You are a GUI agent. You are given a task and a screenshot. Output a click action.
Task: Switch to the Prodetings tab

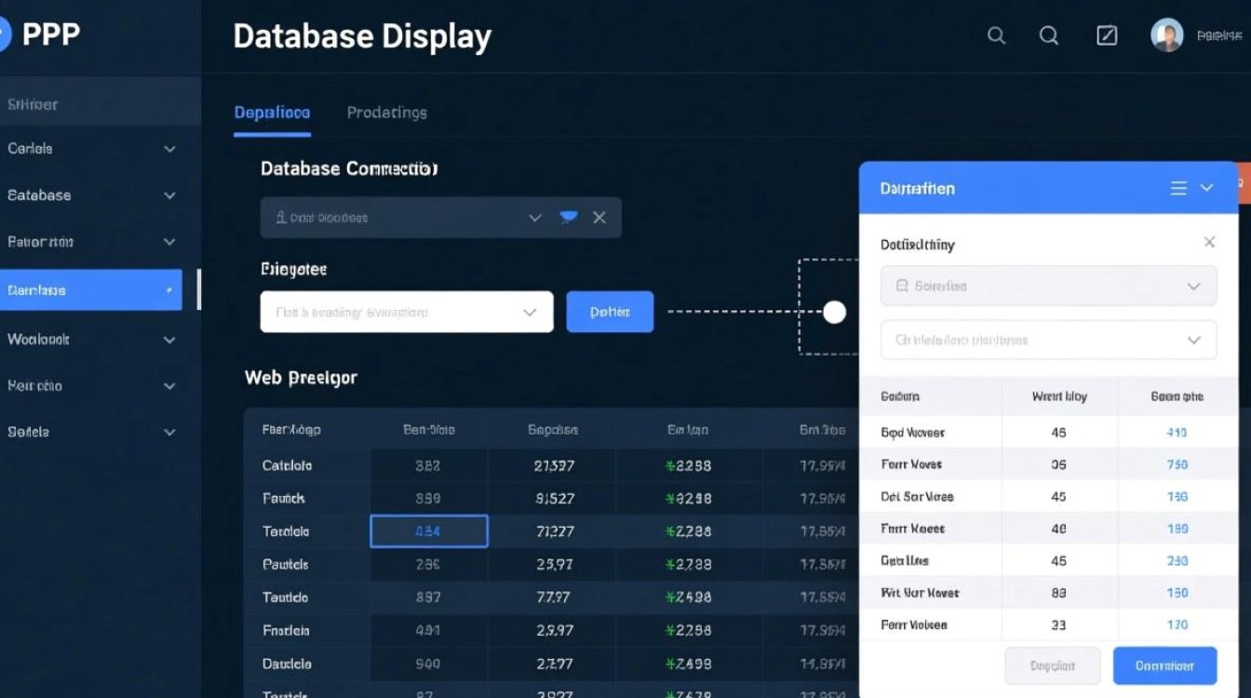click(x=386, y=113)
